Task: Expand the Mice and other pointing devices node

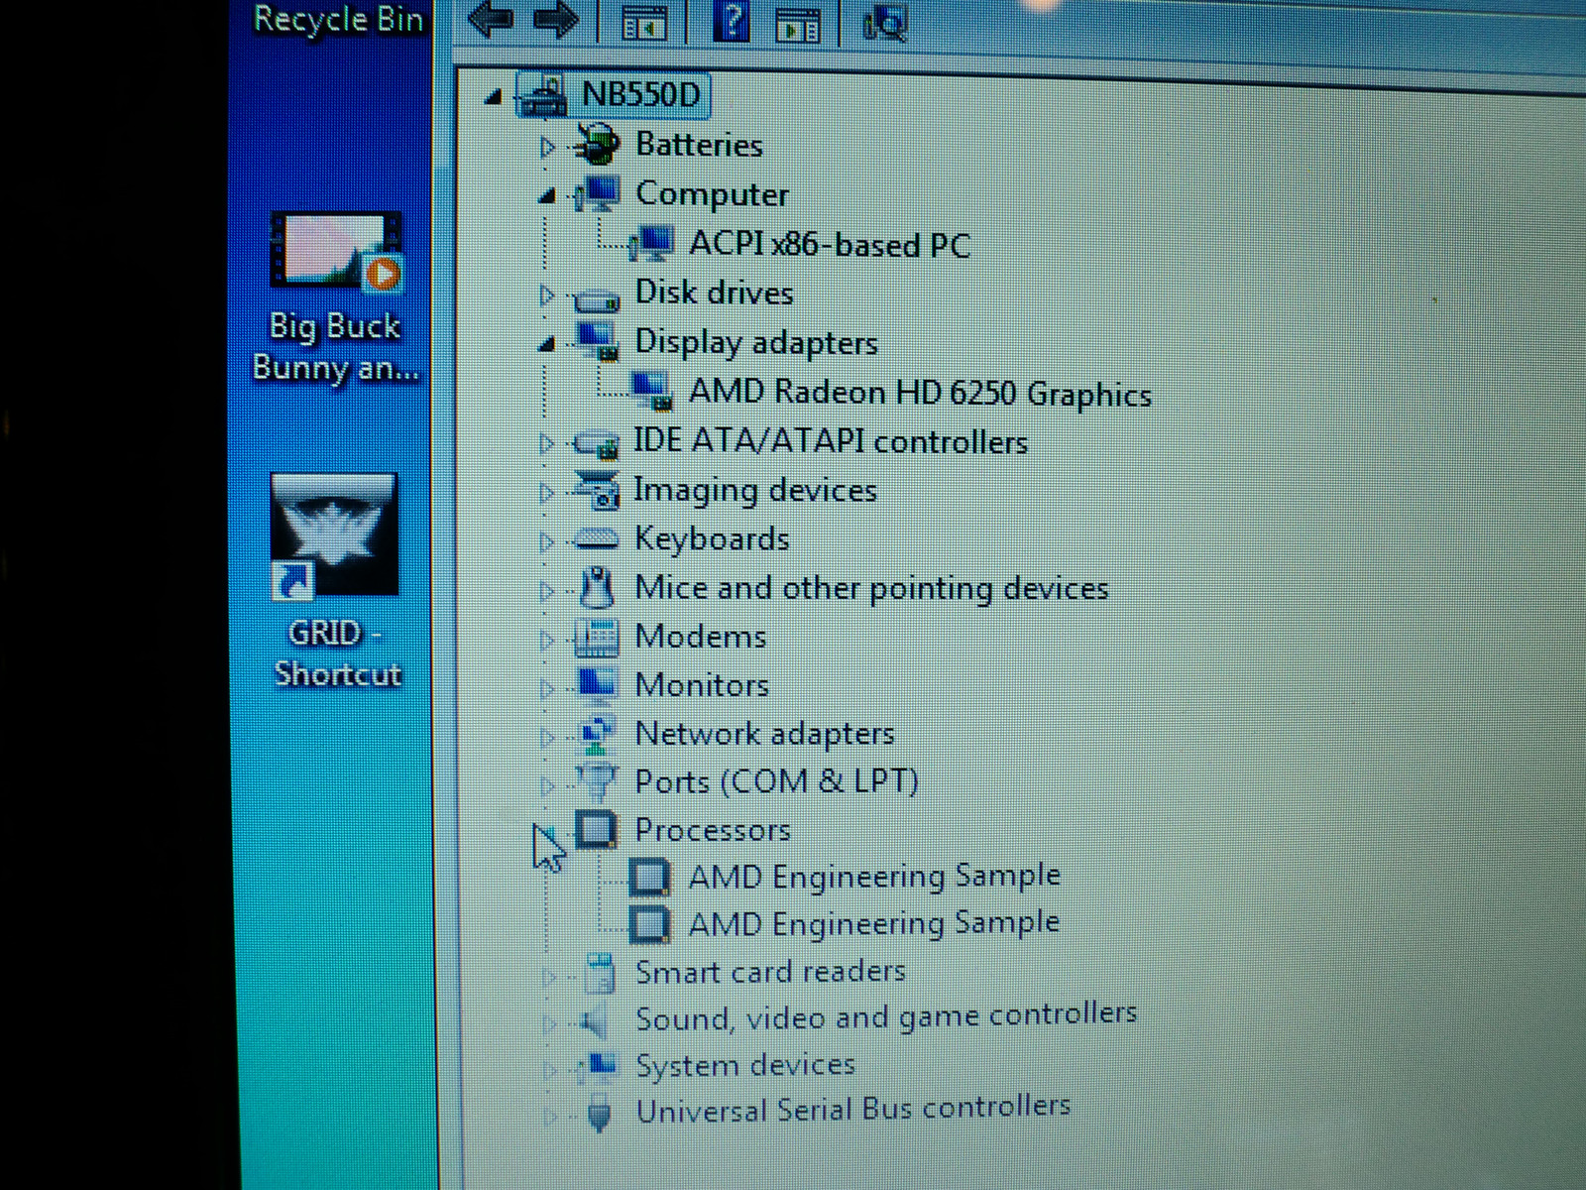Action: click(x=546, y=591)
